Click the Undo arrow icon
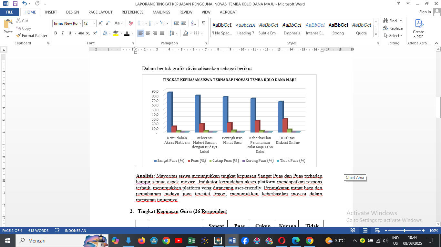 click(25, 4)
